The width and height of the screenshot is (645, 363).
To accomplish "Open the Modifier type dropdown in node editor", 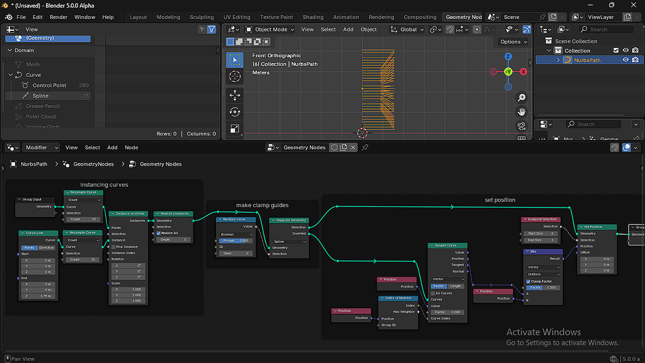I will 40,147.
